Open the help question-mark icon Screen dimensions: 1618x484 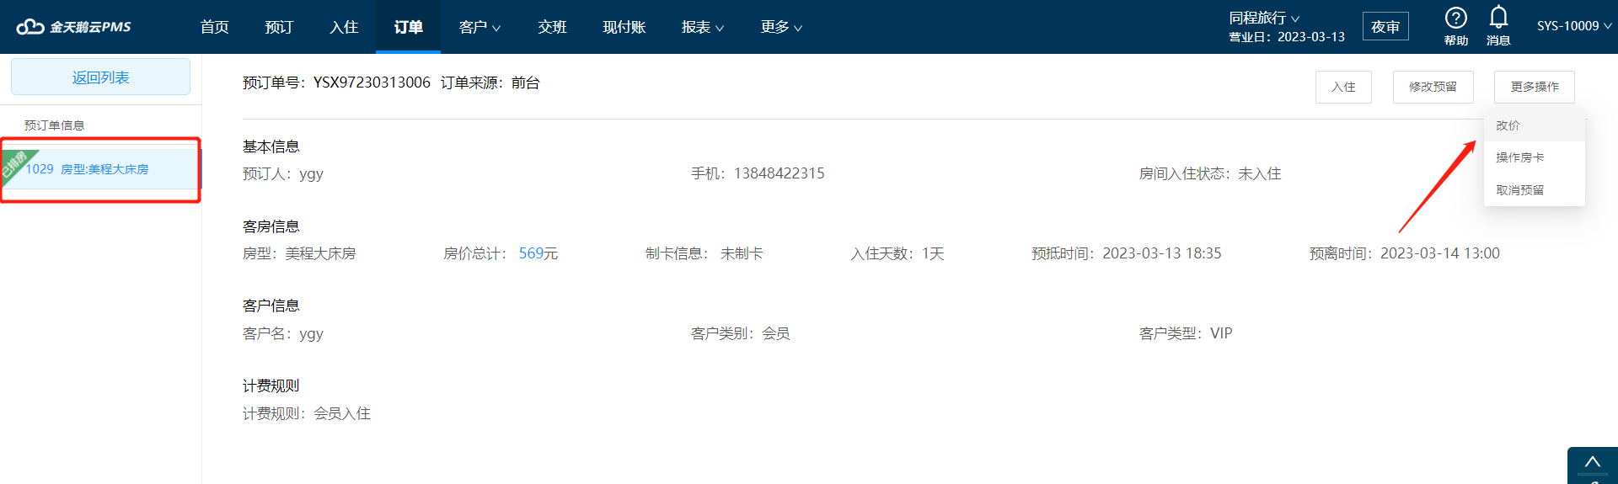point(1455,18)
